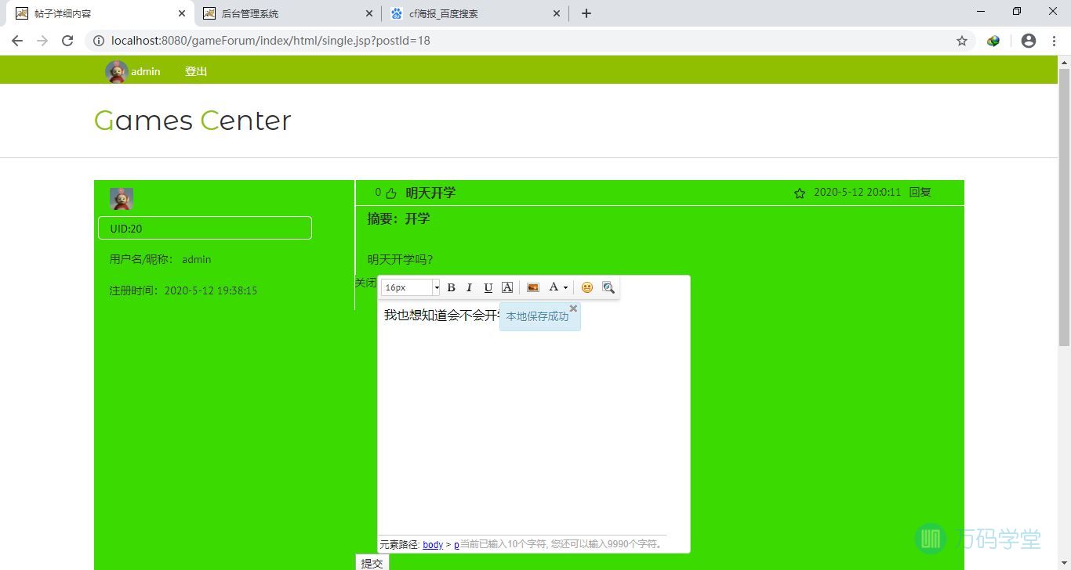Click the body element path link
This screenshot has width=1071, height=570.
pyautogui.click(x=433, y=544)
